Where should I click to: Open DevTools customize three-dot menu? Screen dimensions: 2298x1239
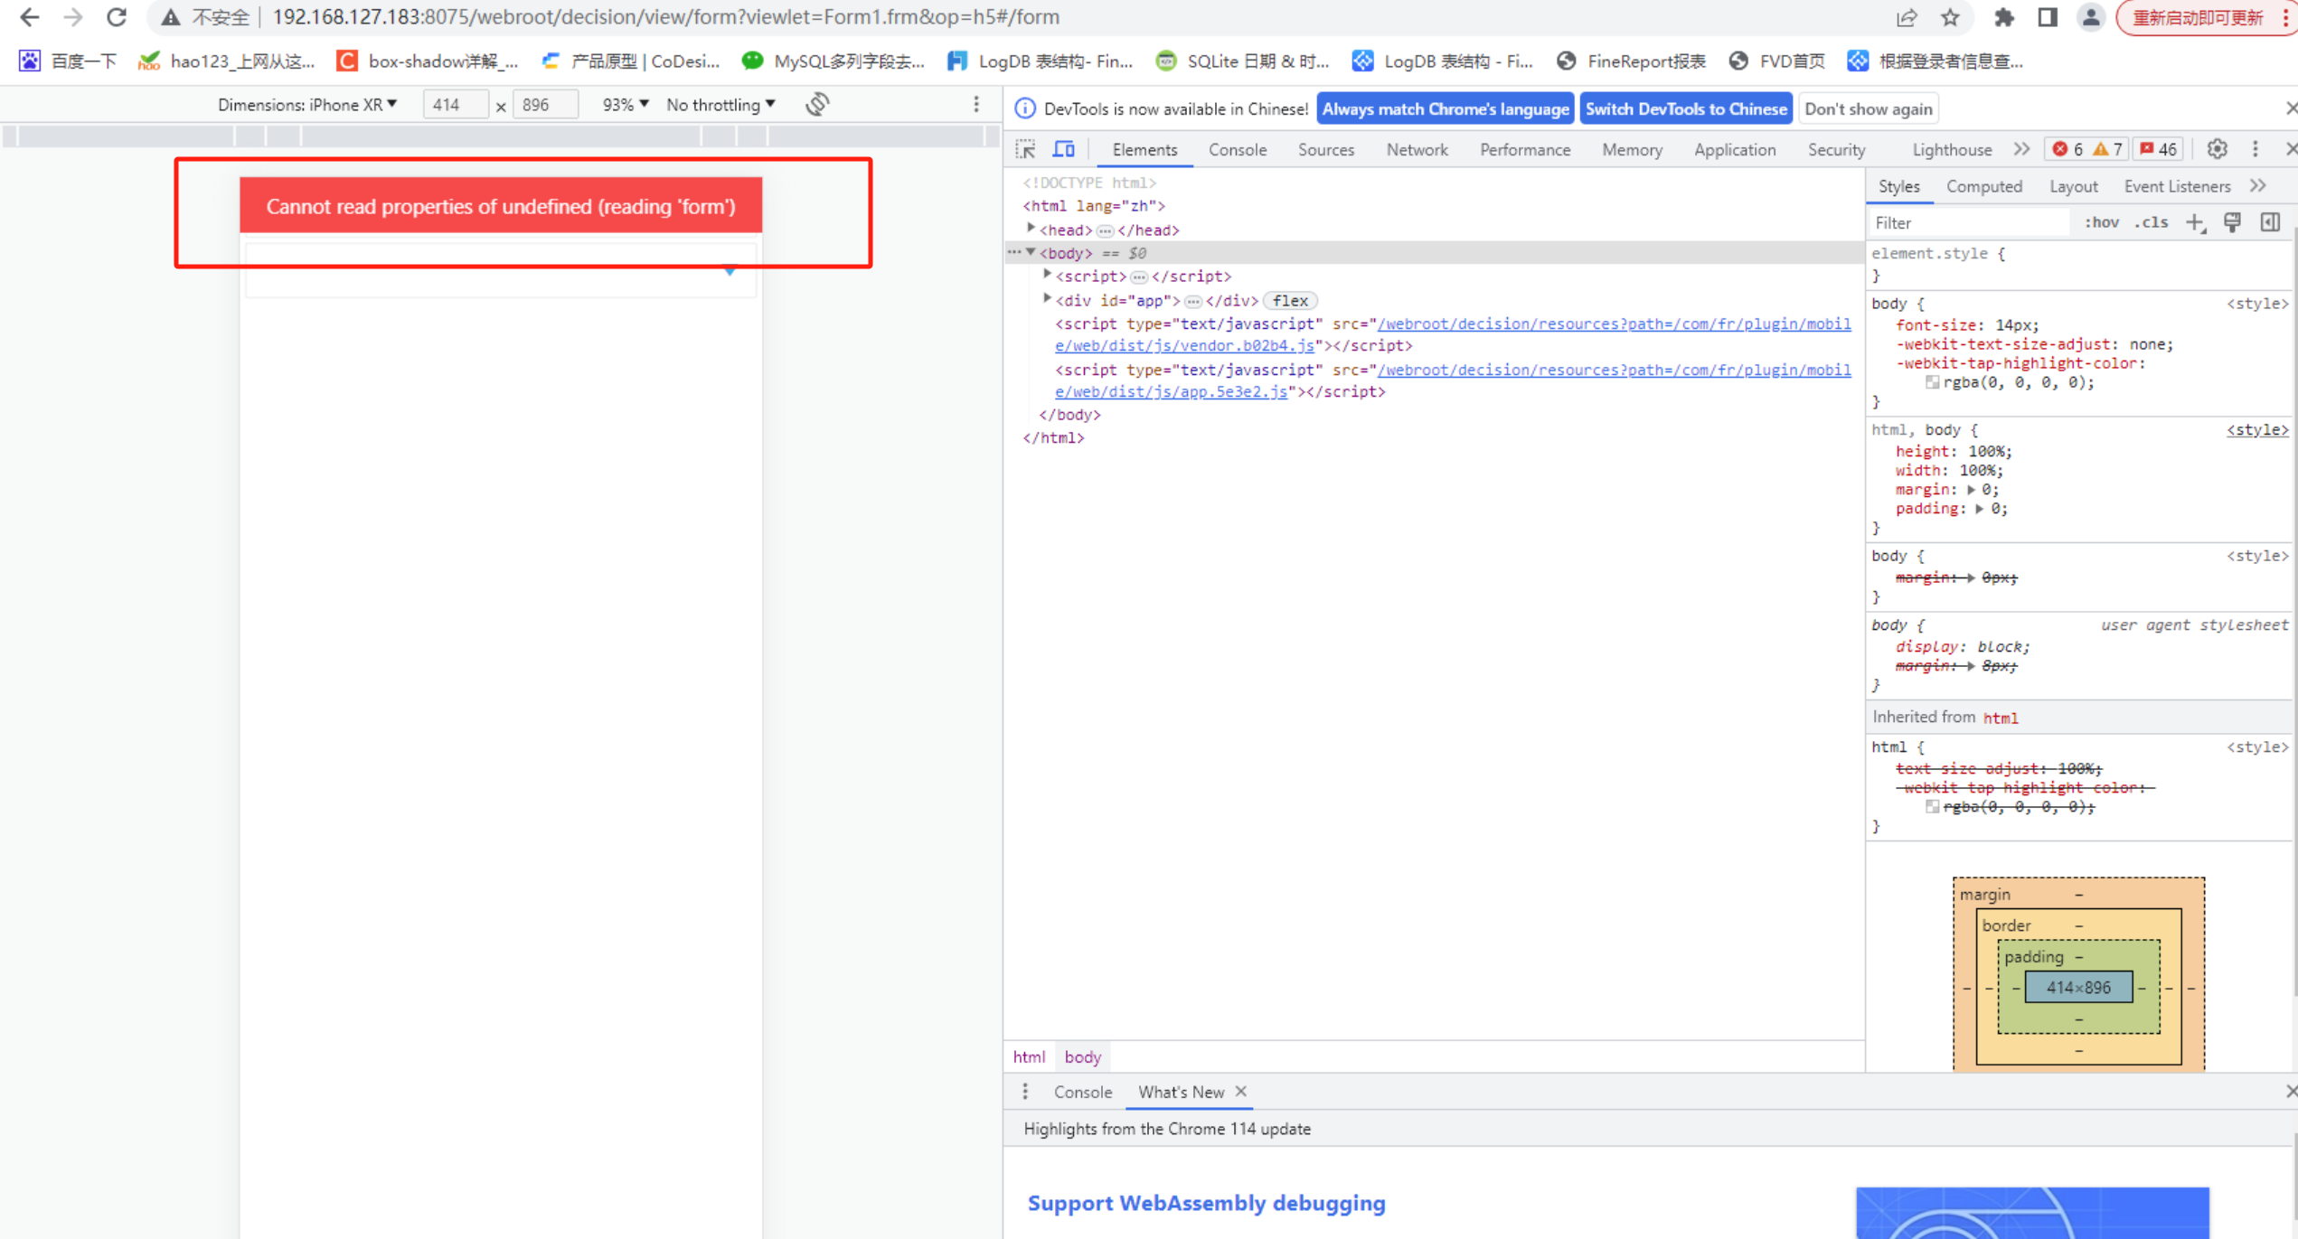click(2256, 149)
